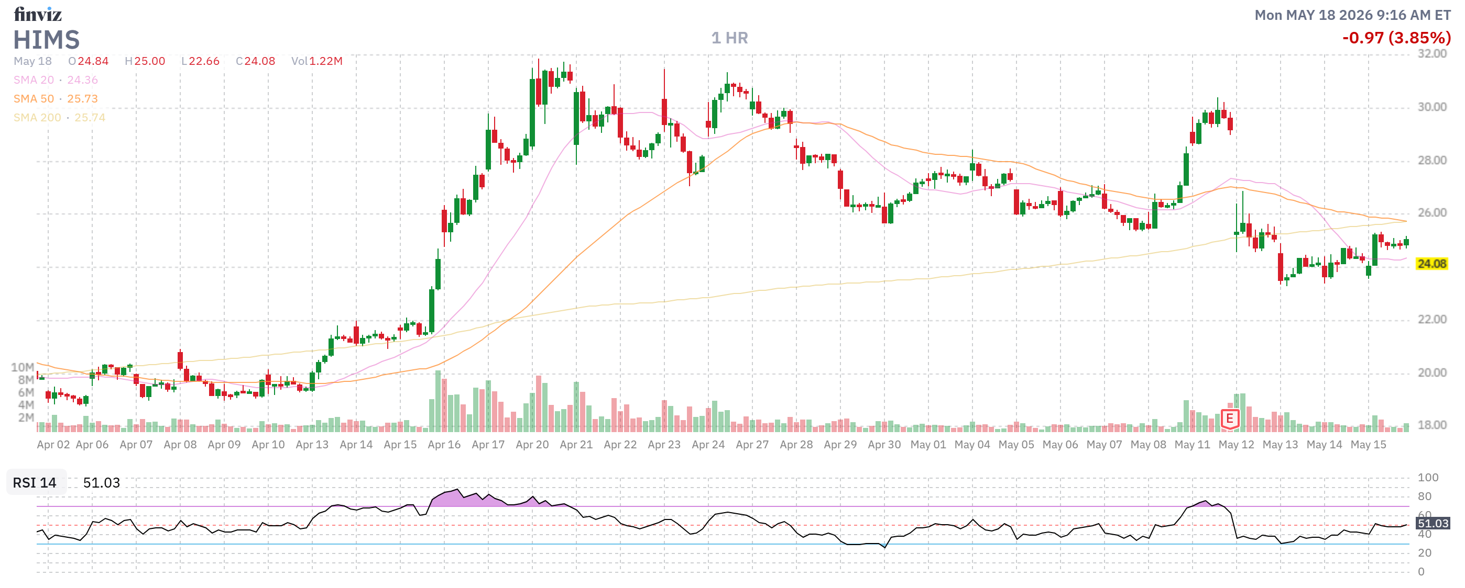Click the 2M volume axis label
This screenshot has width=1465, height=588.
[x=26, y=418]
